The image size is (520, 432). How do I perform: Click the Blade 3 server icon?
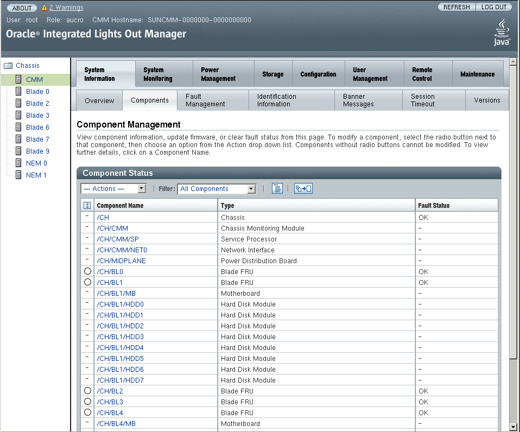[19, 116]
